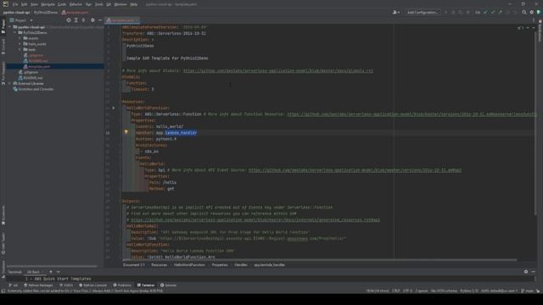The width and height of the screenshot is (543, 305).
Task: Expand the hello_world folder
Action: point(20,44)
